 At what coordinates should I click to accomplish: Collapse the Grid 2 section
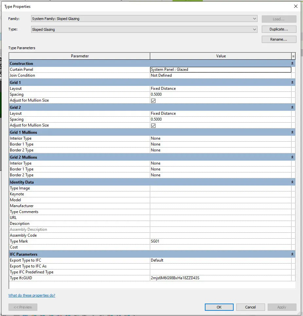click(292, 108)
